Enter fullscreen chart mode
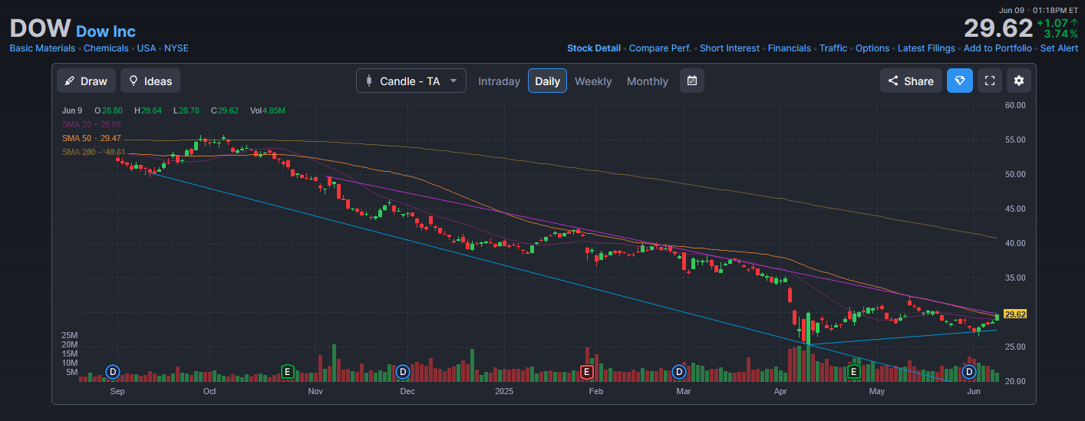Image resolution: width=1085 pixels, height=421 pixels. tap(990, 81)
